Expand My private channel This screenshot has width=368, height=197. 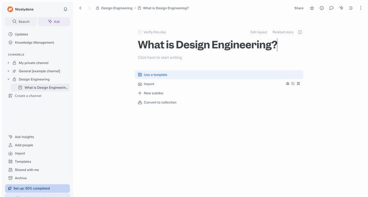pos(9,63)
